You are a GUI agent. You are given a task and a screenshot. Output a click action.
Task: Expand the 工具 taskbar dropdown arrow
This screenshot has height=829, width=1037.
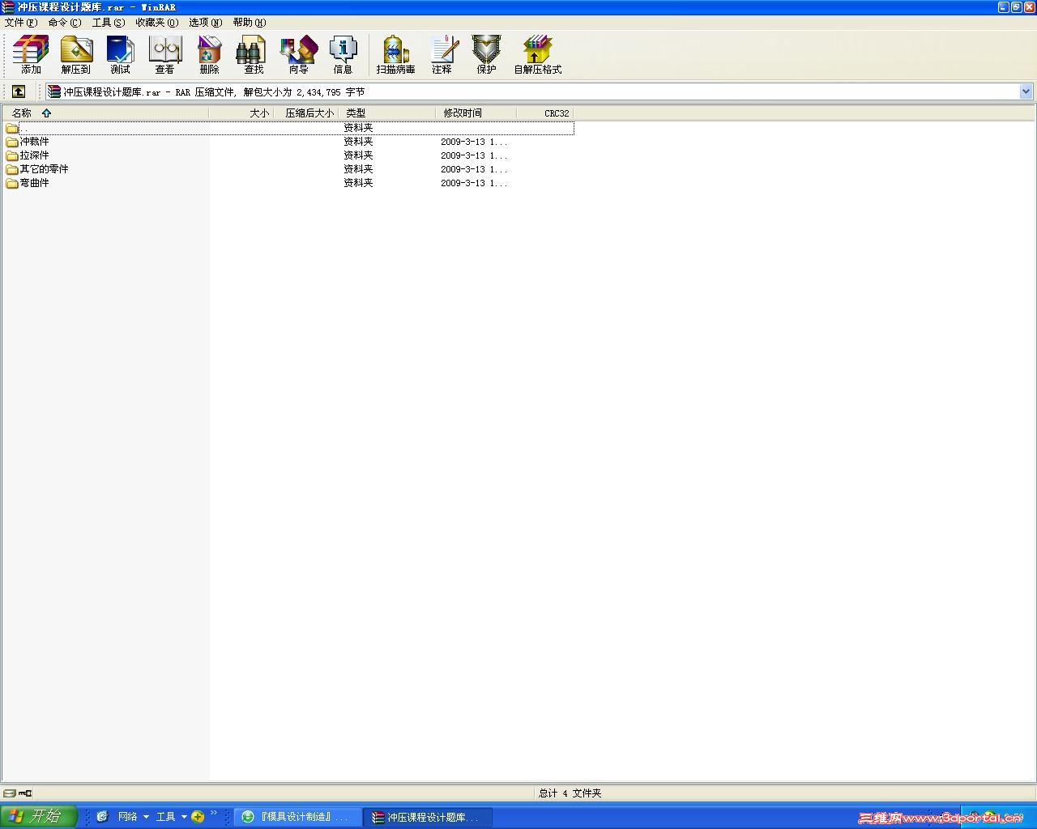[x=184, y=817]
